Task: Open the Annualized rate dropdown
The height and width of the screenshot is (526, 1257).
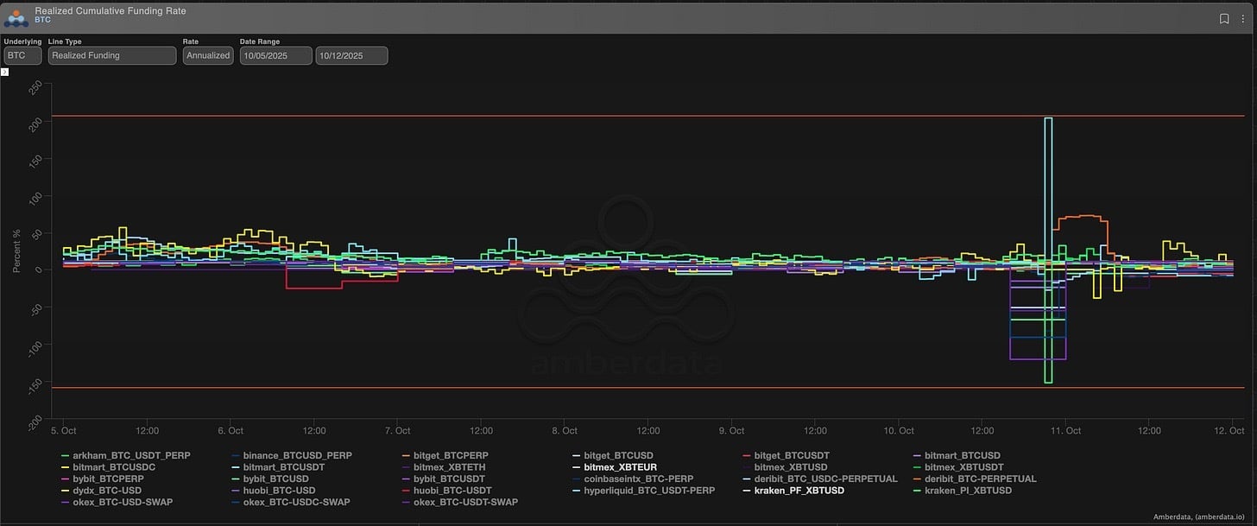Action: tap(208, 55)
